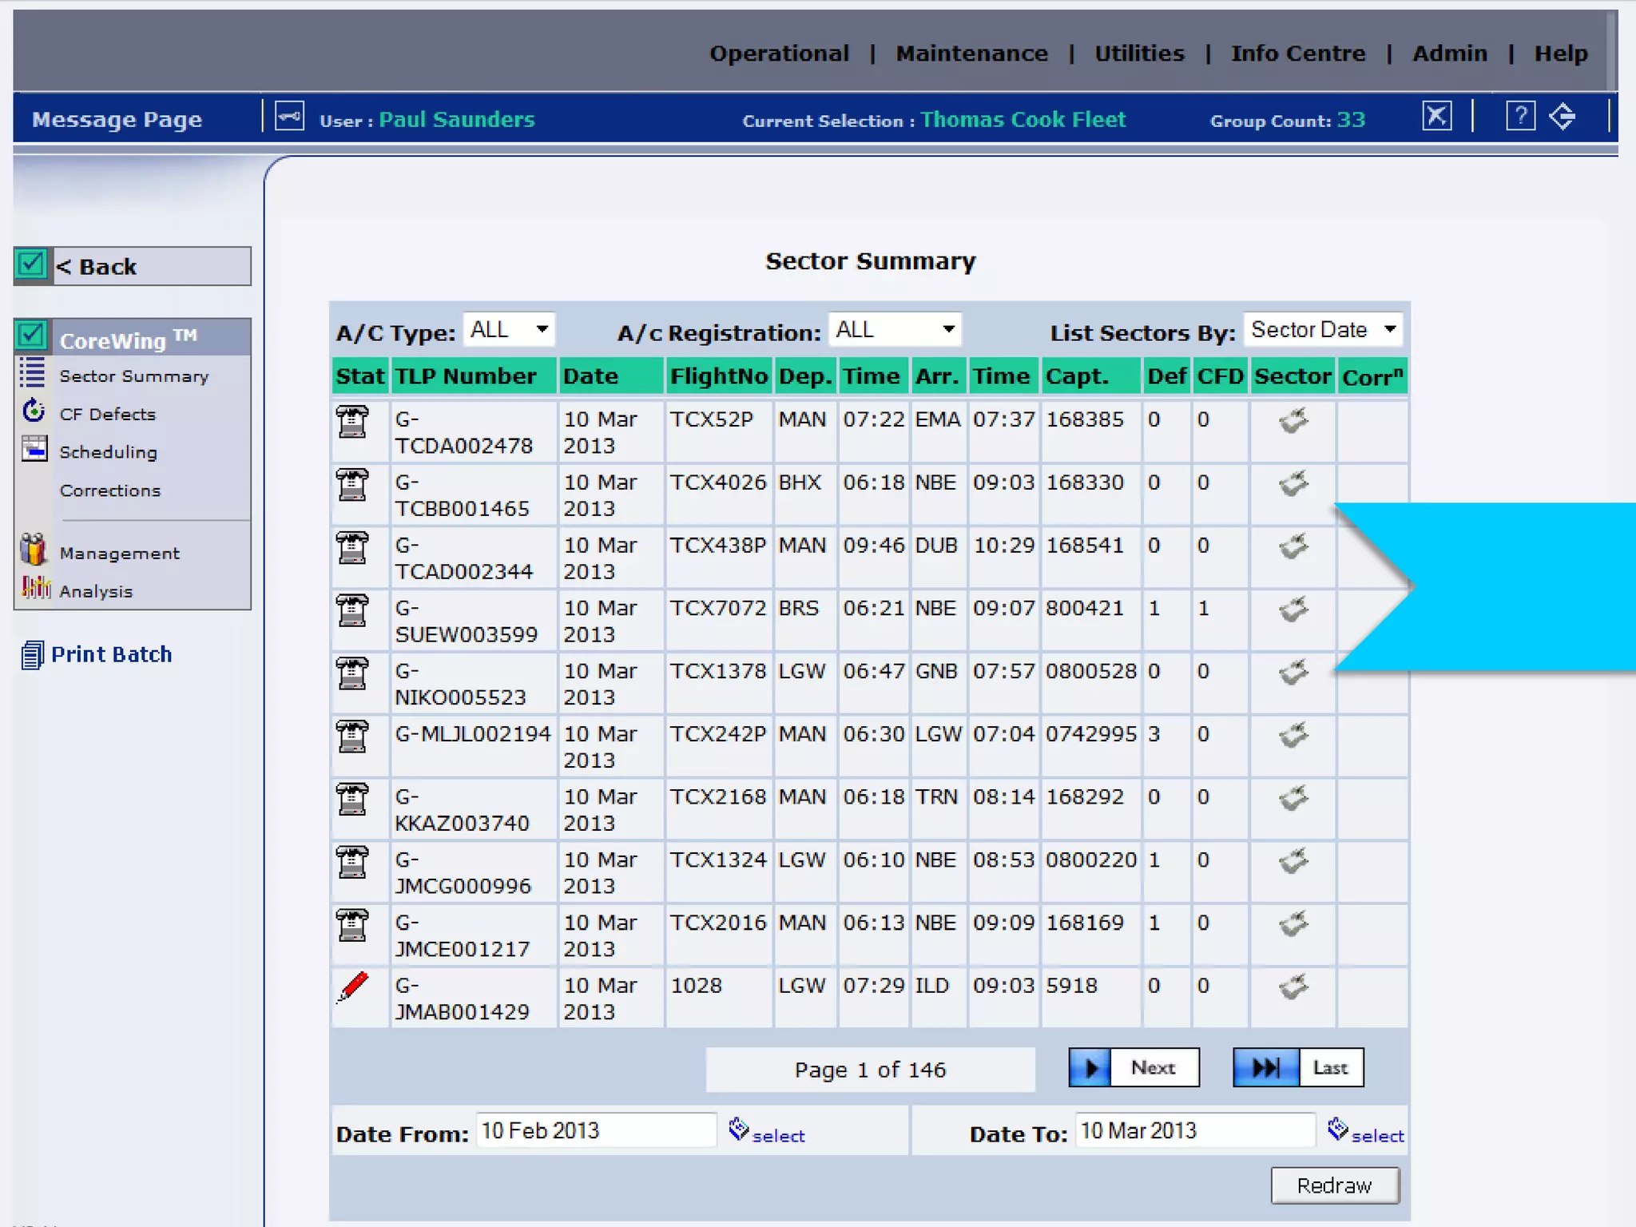Screen dimensions: 1636x1227
Task: Open the Info Centre menu
Action: coord(1298,54)
